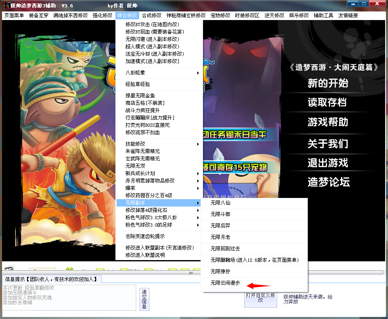Select 战斗力疯狂提升
Screen dimensions: 388x319
(x=158, y=110)
